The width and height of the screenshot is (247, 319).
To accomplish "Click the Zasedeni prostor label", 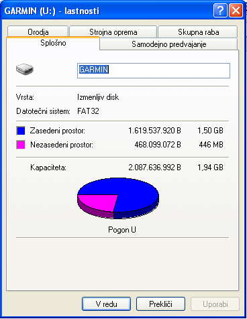I will (58, 131).
